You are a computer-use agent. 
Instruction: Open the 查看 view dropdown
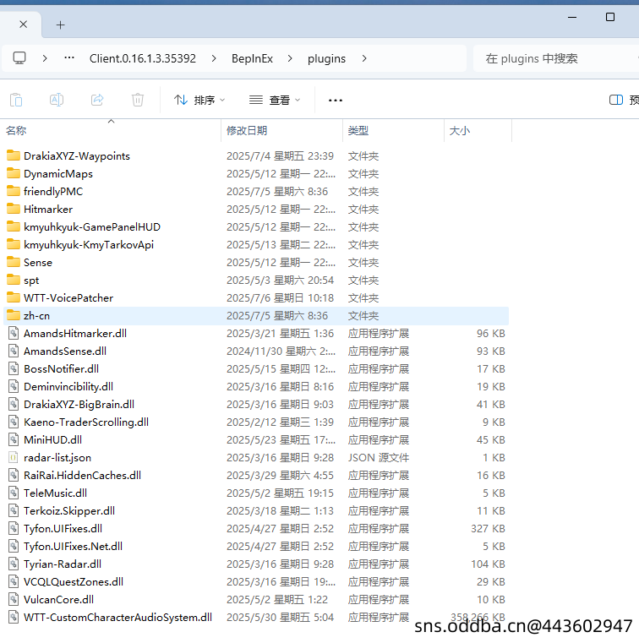275,100
